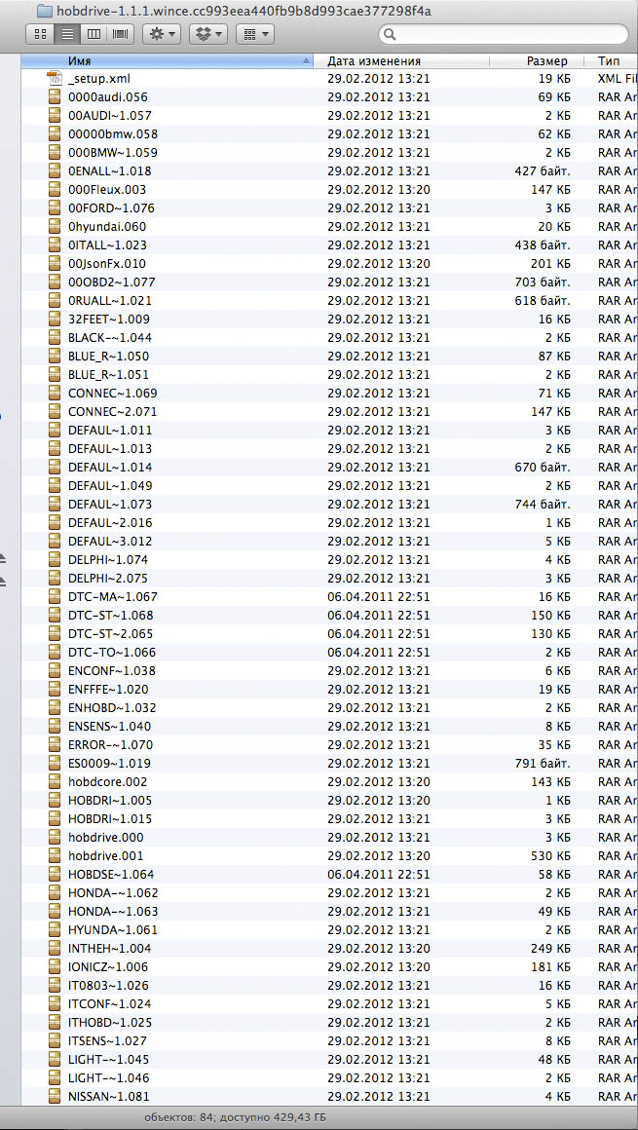
Task: Select file name 0ITALL~1.023
Action: click(x=107, y=245)
